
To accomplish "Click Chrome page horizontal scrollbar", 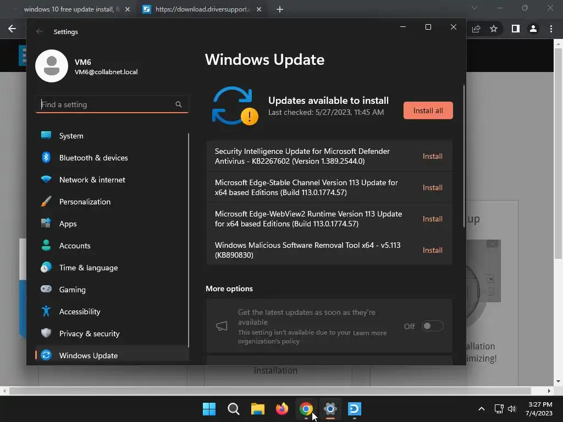I will pos(270,391).
